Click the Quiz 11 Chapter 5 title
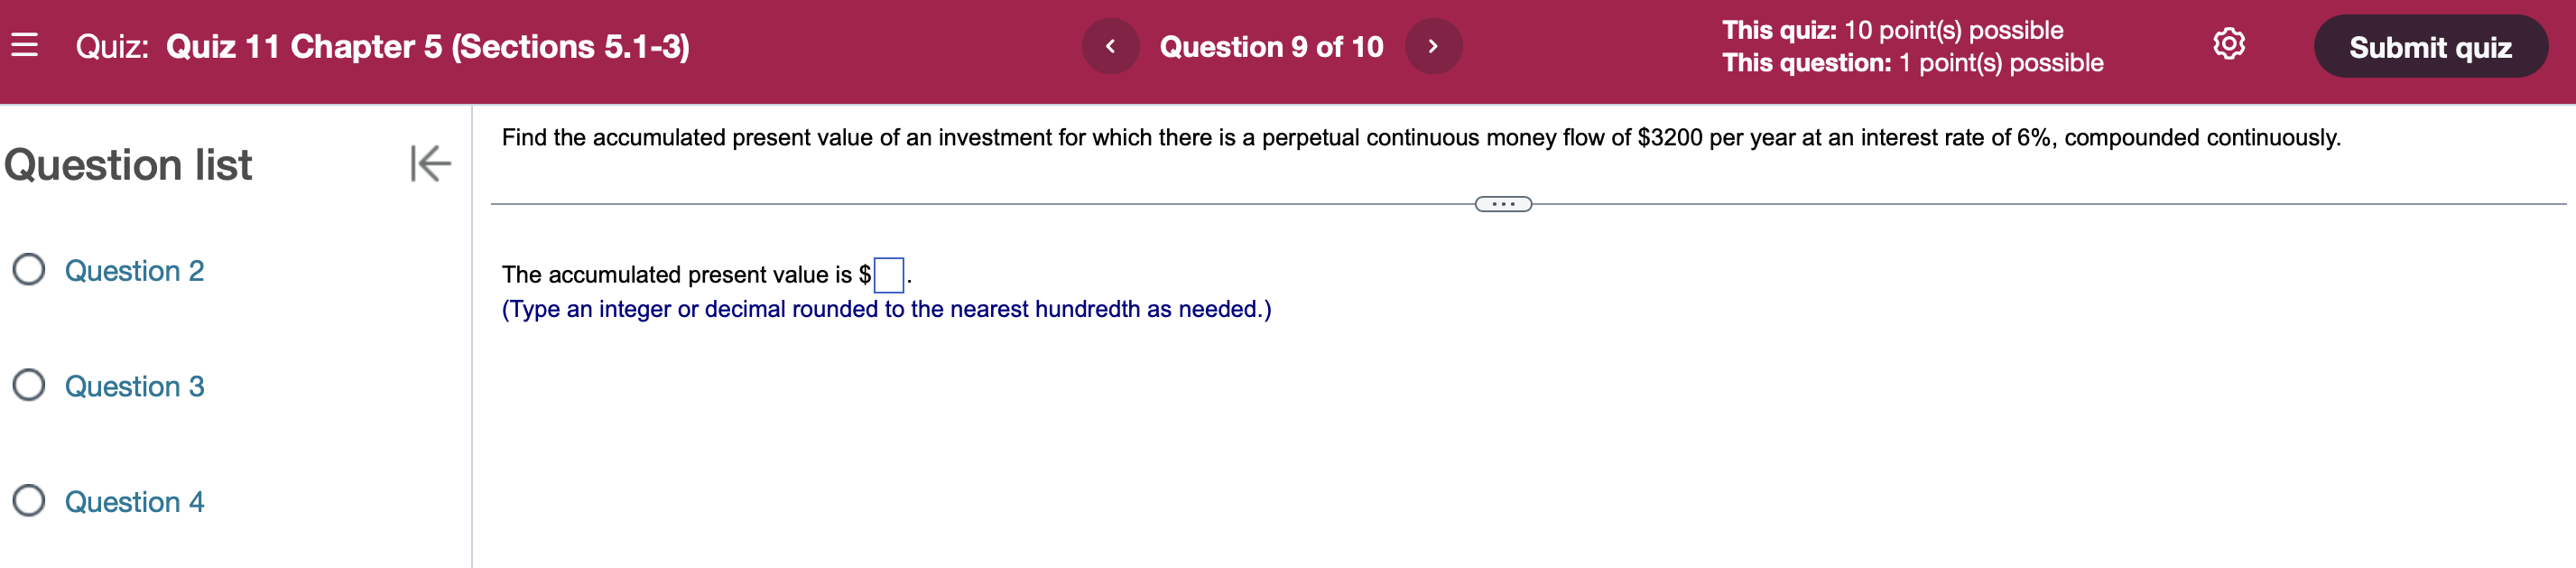2576x568 pixels. click(x=430, y=46)
